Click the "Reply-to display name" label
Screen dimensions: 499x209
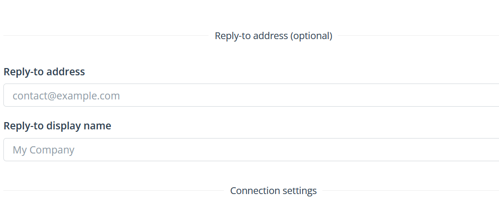point(57,126)
